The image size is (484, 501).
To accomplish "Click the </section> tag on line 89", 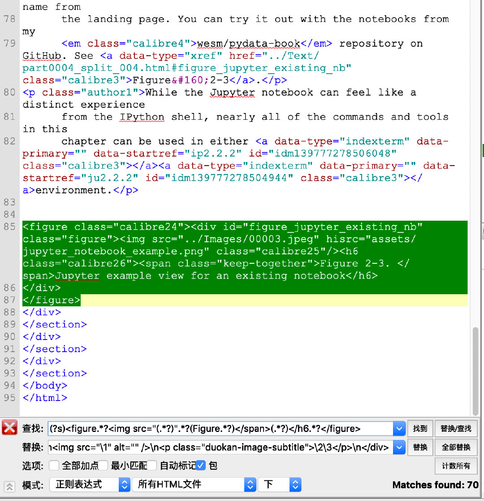I will (55, 324).
